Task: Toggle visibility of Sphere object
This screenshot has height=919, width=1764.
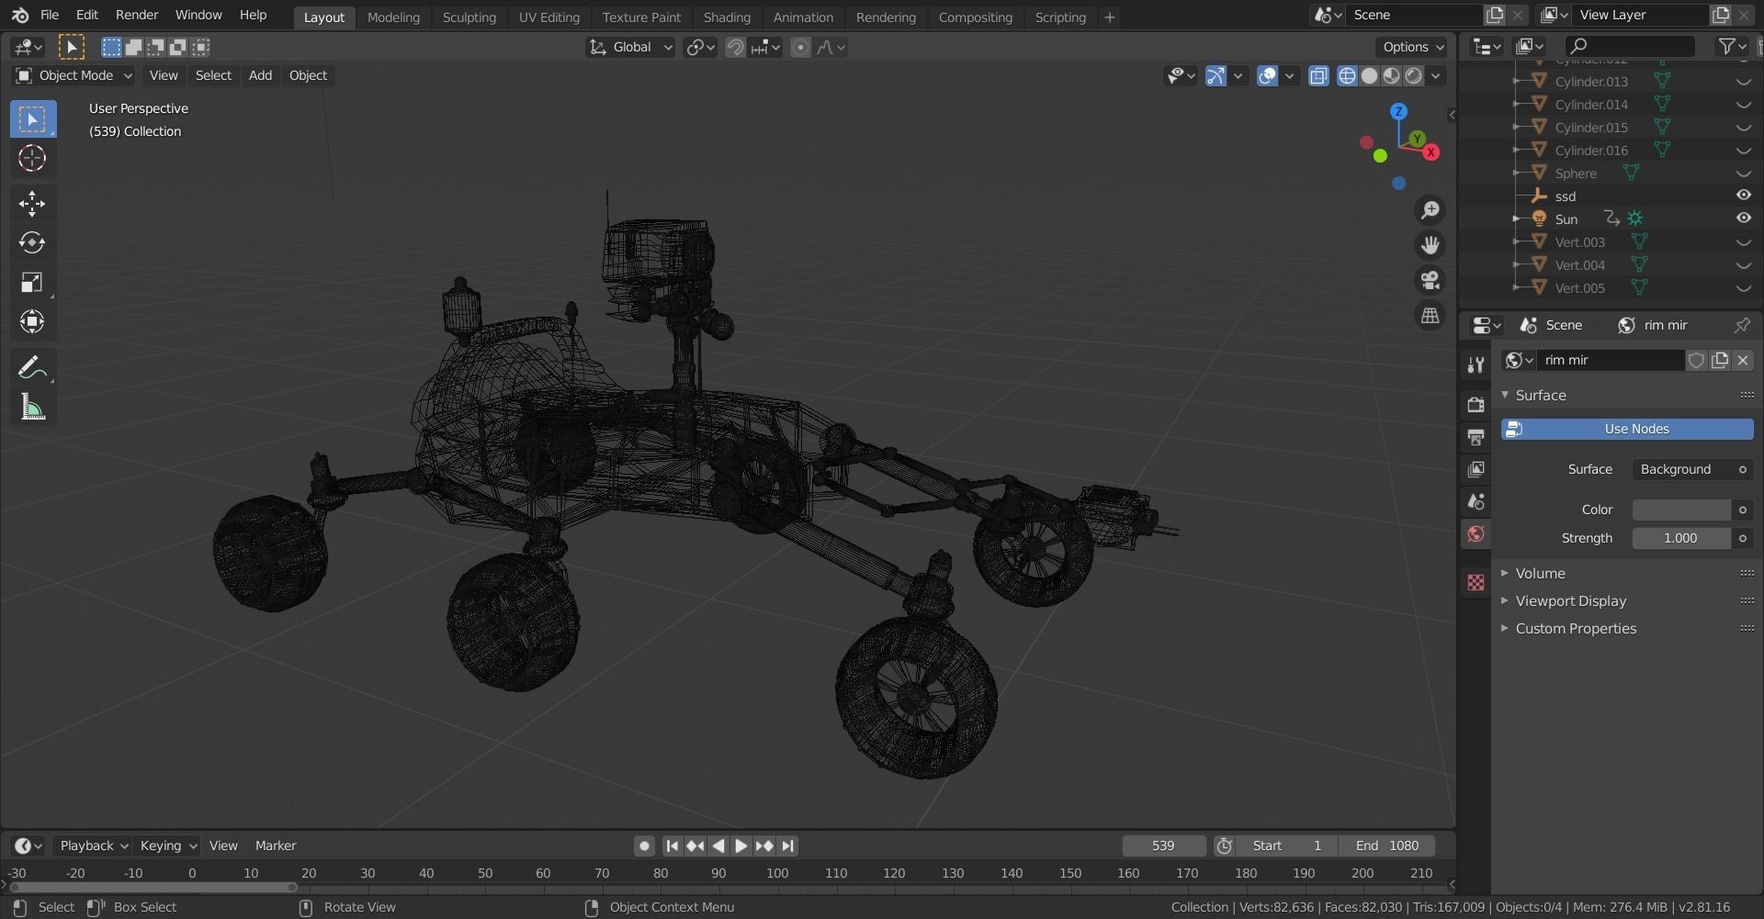Action: coord(1743,173)
